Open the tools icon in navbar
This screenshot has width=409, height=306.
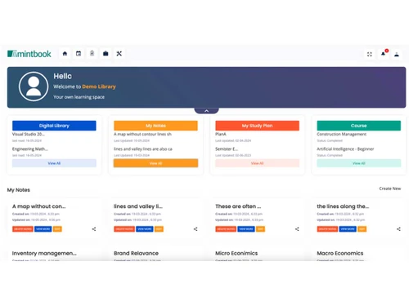tap(119, 54)
